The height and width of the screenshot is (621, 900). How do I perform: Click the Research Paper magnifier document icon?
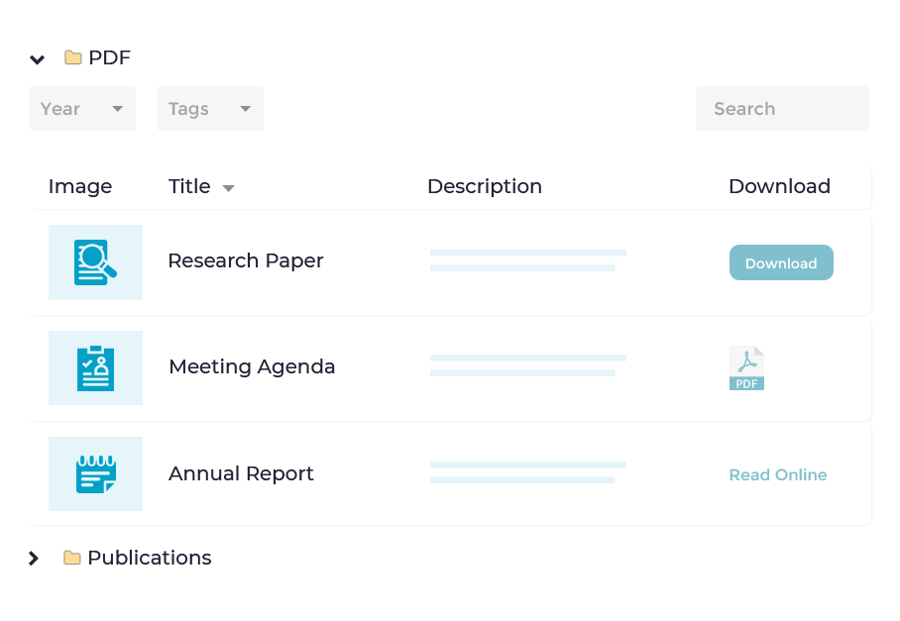point(95,262)
